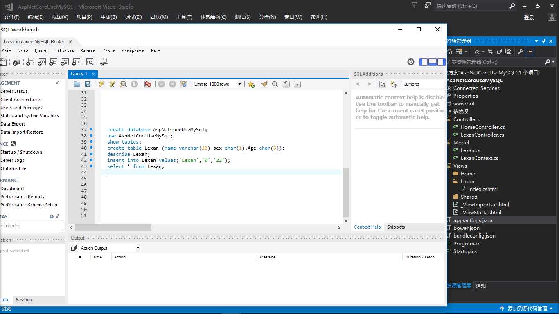Close the Local instance MySQL Router tab
559x314 pixels.
pyautogui.click(x=70, y=42)
